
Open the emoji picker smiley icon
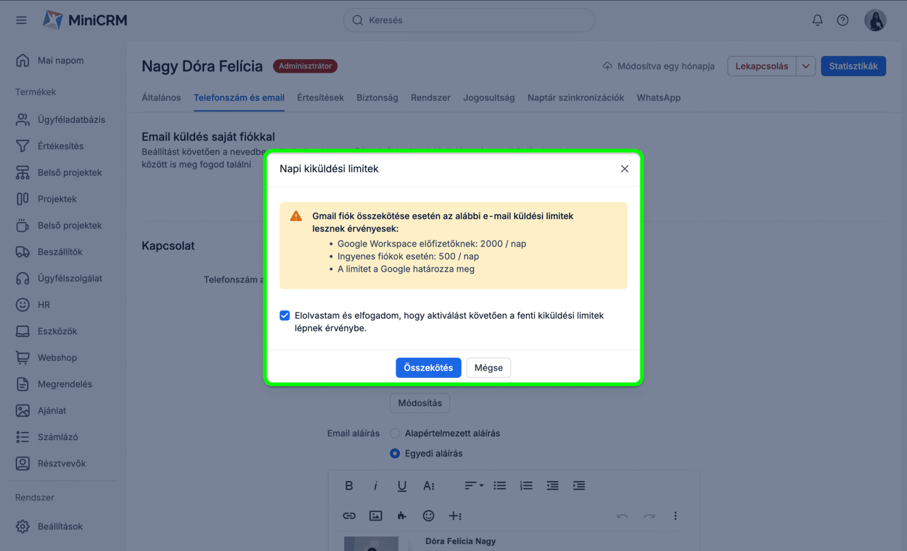pos(428,516)
